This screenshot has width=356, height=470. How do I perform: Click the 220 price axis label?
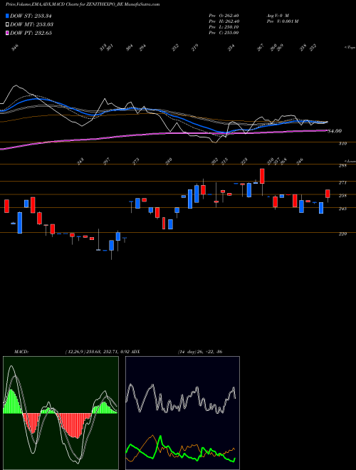342,234
